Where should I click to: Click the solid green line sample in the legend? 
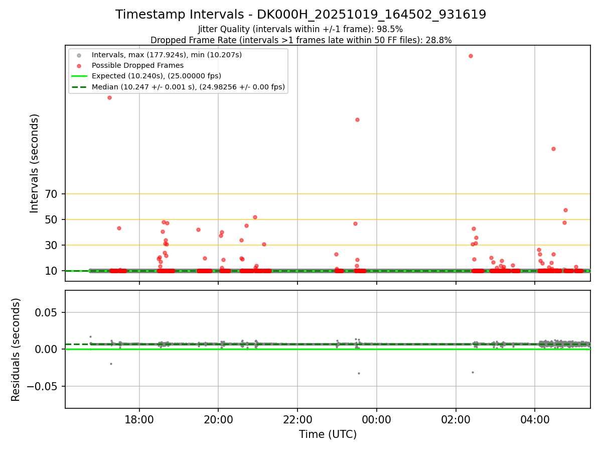[x=78, y=76]
